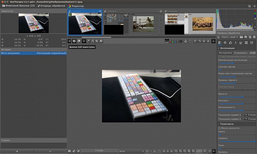Toggle before/after view icon

[79, 41]
